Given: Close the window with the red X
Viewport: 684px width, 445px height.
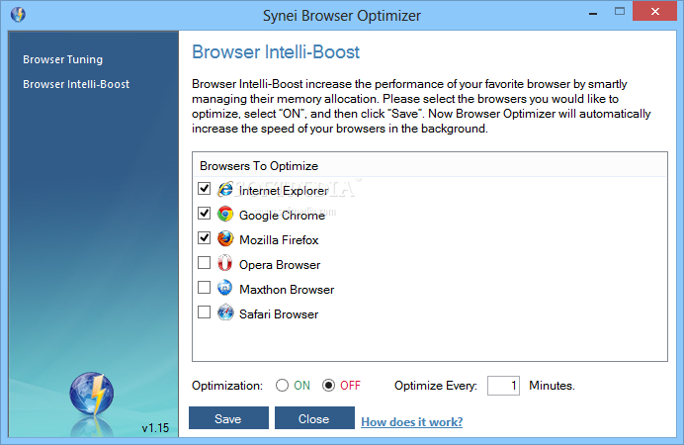Looking at the screenshot, I should (654, 11).
